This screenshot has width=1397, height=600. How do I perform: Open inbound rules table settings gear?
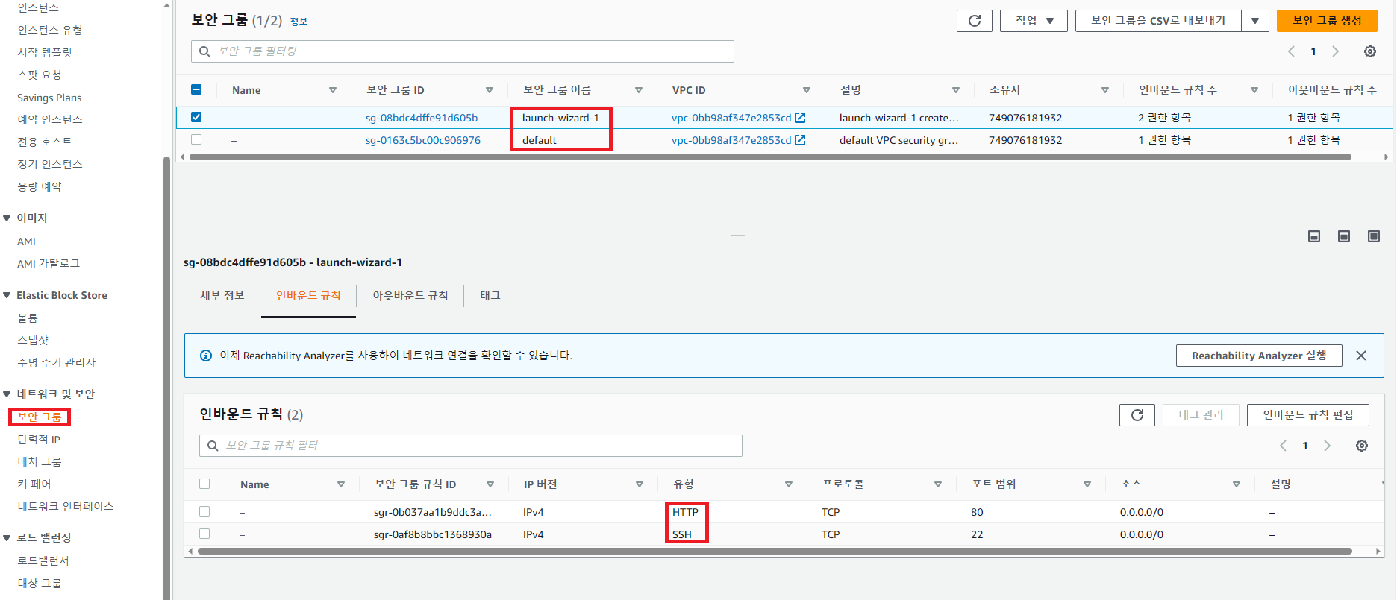pos(1362,446)
